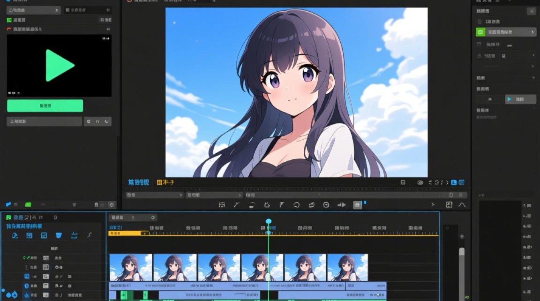Image resolution: width=540 pixels, height=301 pixels.
Task: Click the blue flag icon at left panel bottom
Action: 9,205
